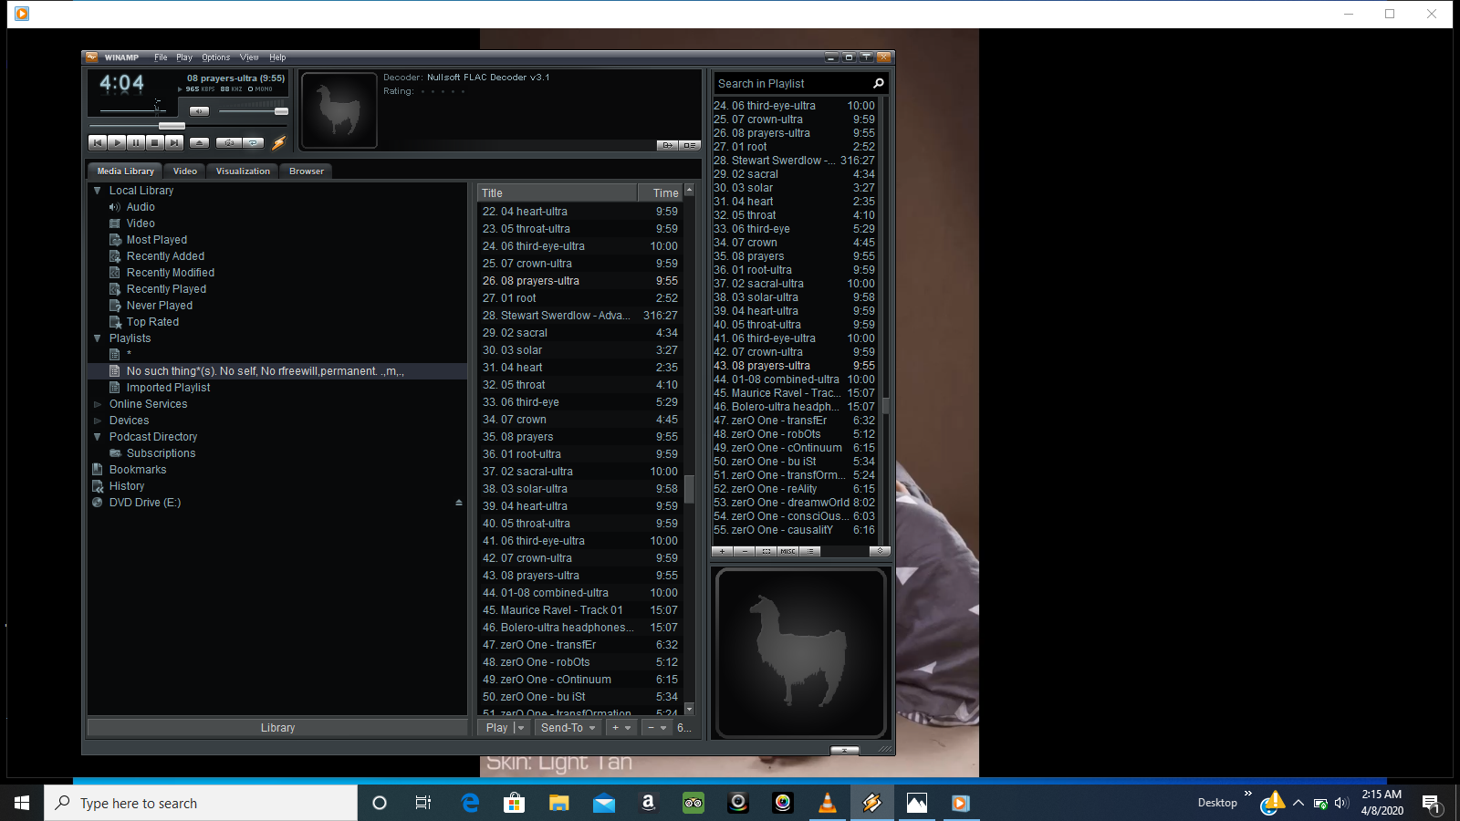Image resolution: width=1460 pixels, height=821 pixels.
Task: Toggle shuffle mode in Winamp
Action: pos(229,142)
